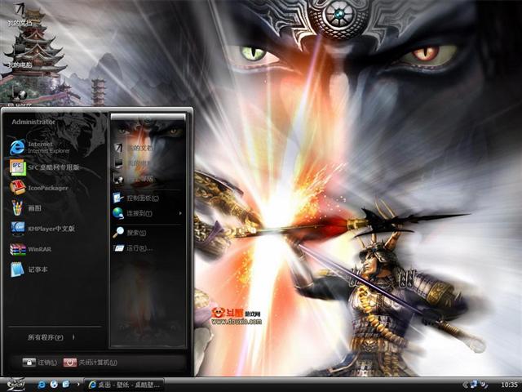522x392 pixels.
Task: Click tray icon next to clock
Action: click(484, 385)
